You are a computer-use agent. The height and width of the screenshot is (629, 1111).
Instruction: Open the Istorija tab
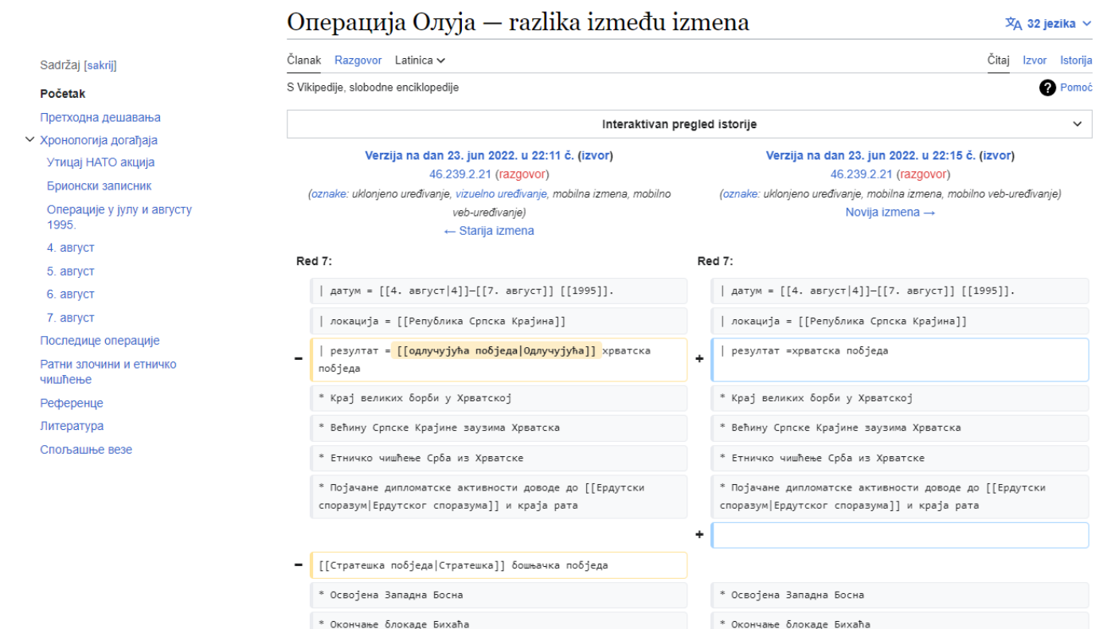(1076, 61)
